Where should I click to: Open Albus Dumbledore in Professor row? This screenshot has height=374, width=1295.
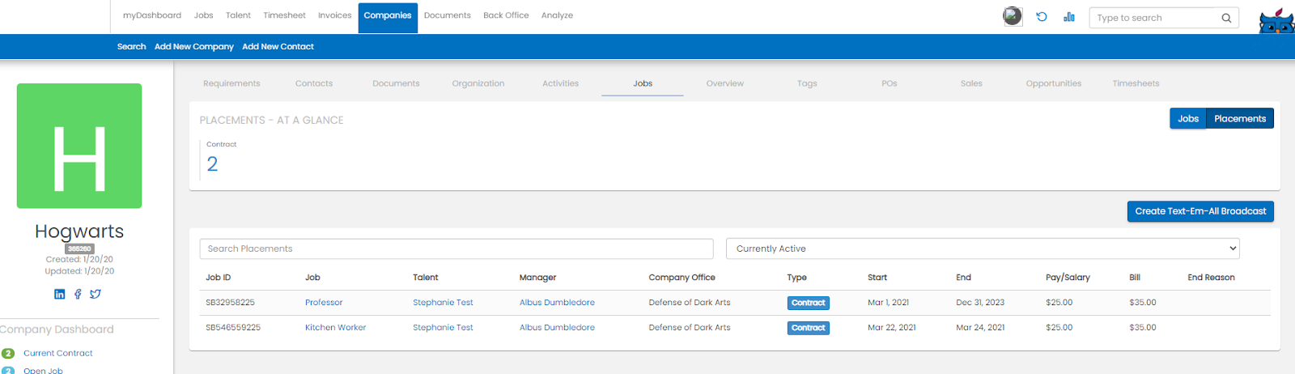click(x=557, y=302)
